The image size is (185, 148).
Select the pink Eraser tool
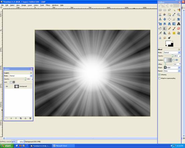click(x=179, y=28)
